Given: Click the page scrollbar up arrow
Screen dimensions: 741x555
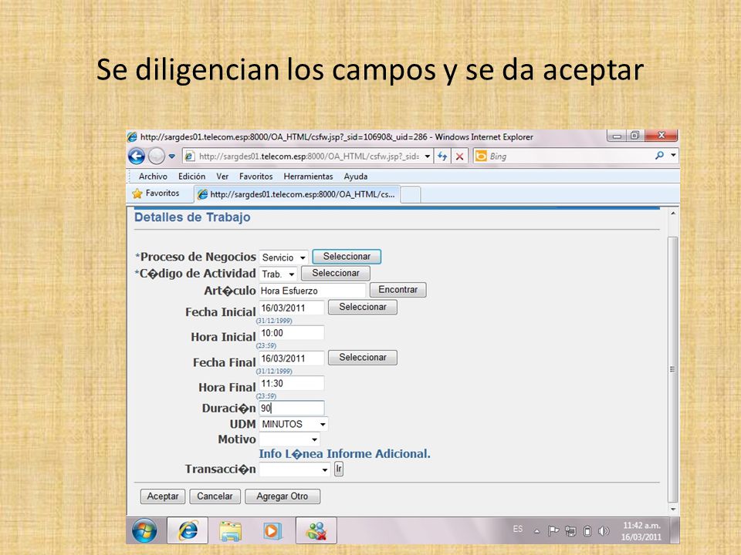Looking at the screenshot, I should pyautogui.click(x=673, y=214).
